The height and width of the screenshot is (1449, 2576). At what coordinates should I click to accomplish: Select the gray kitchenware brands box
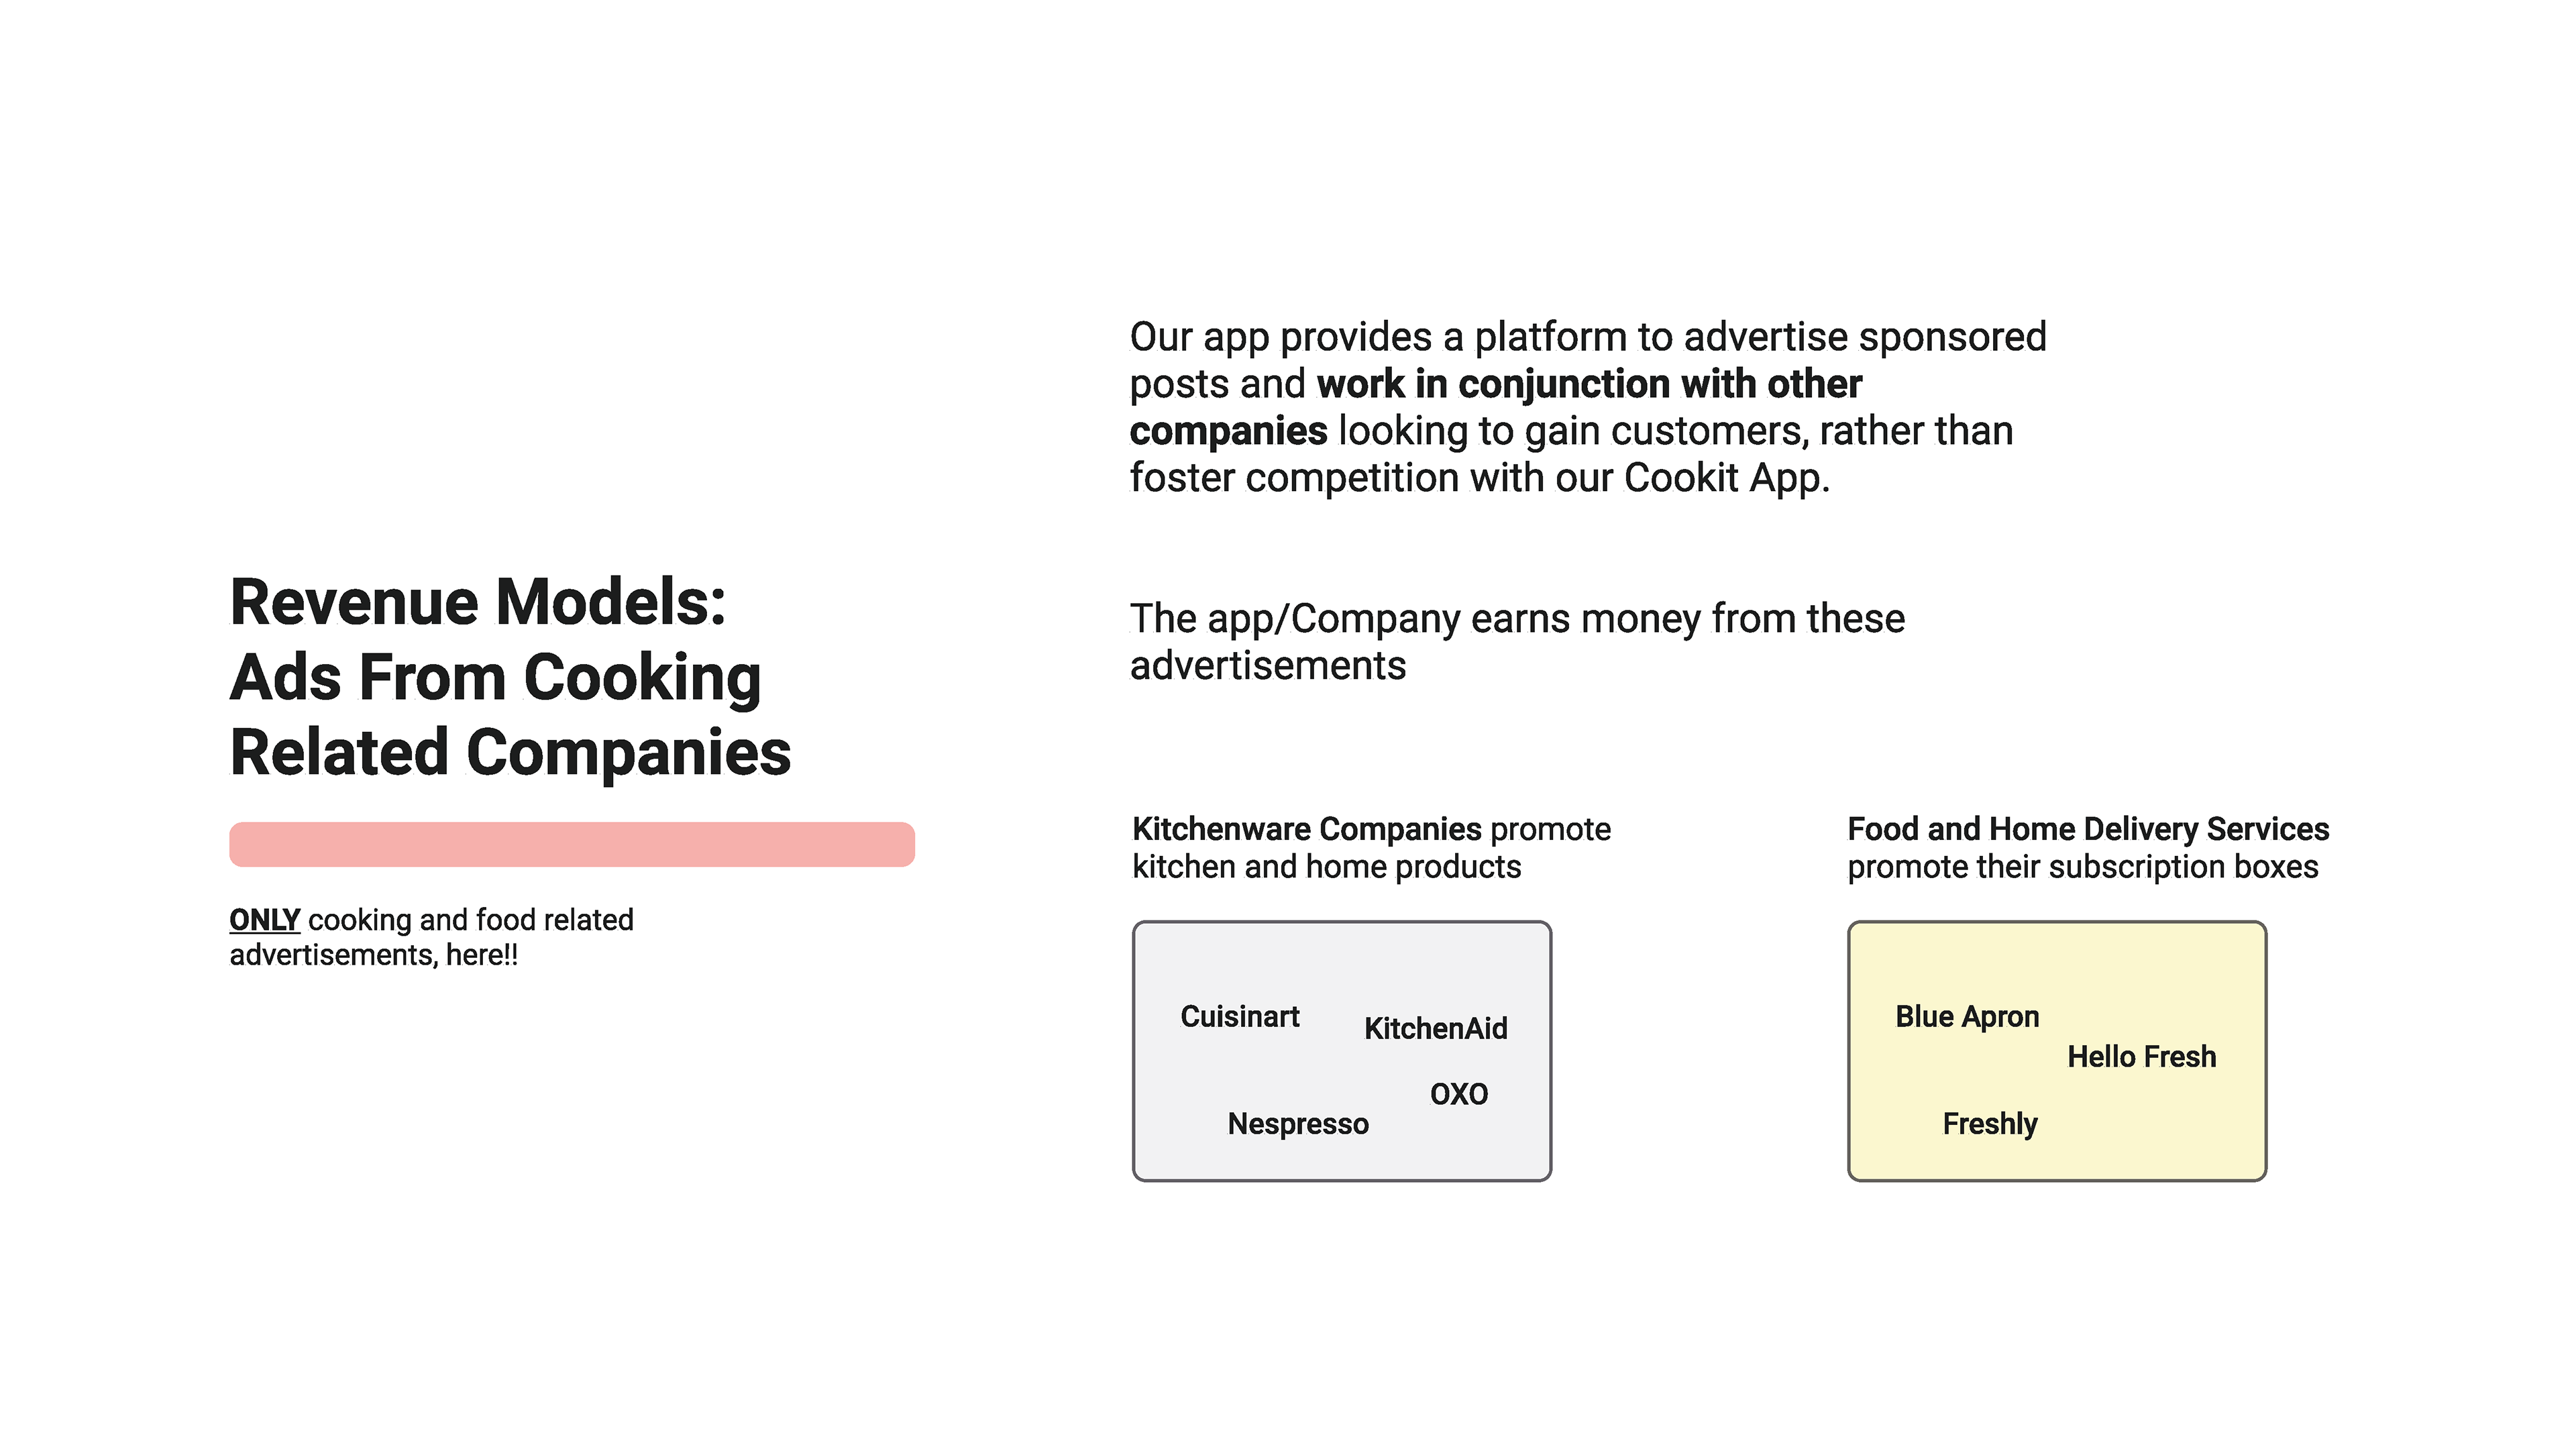tap(1341, 1051)
